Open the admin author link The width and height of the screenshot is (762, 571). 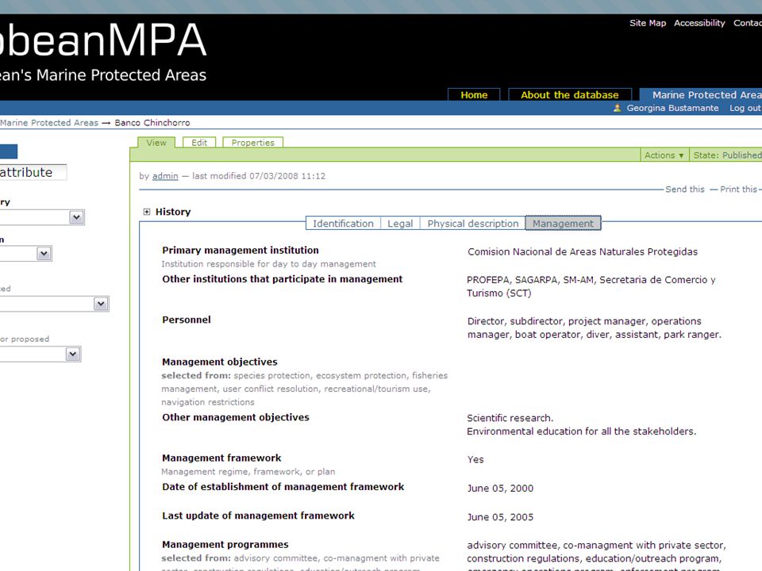(x=165, y=176)
